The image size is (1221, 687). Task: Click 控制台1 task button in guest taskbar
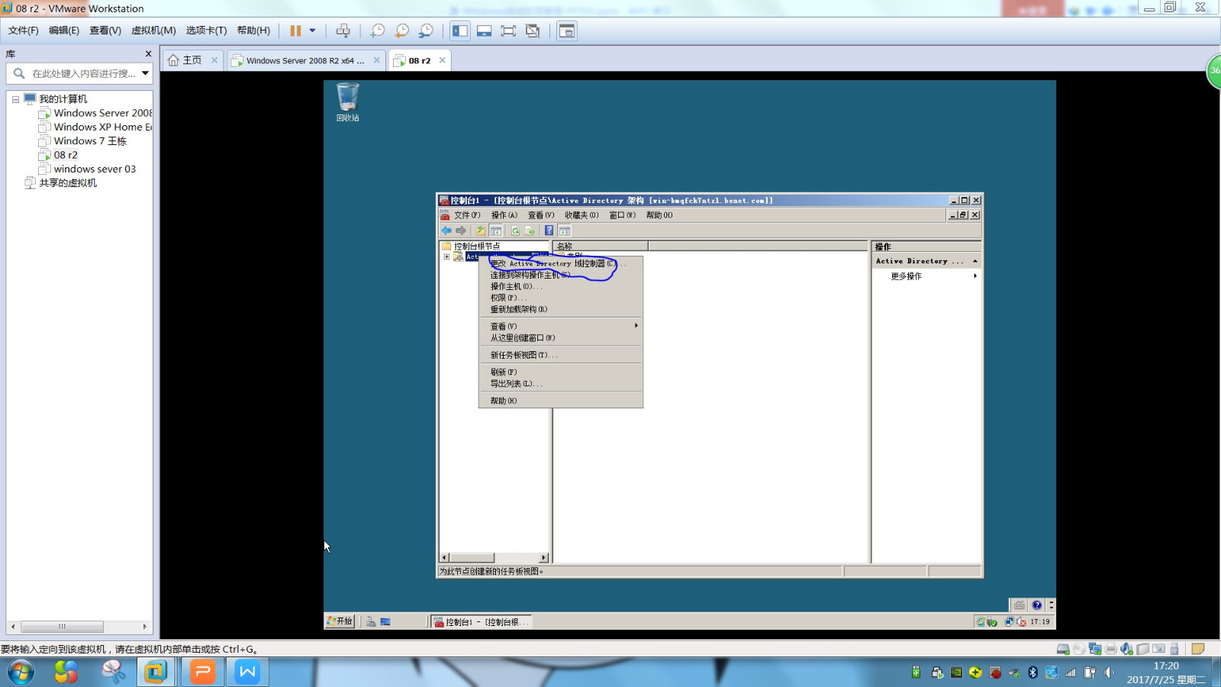click(481, 621)
